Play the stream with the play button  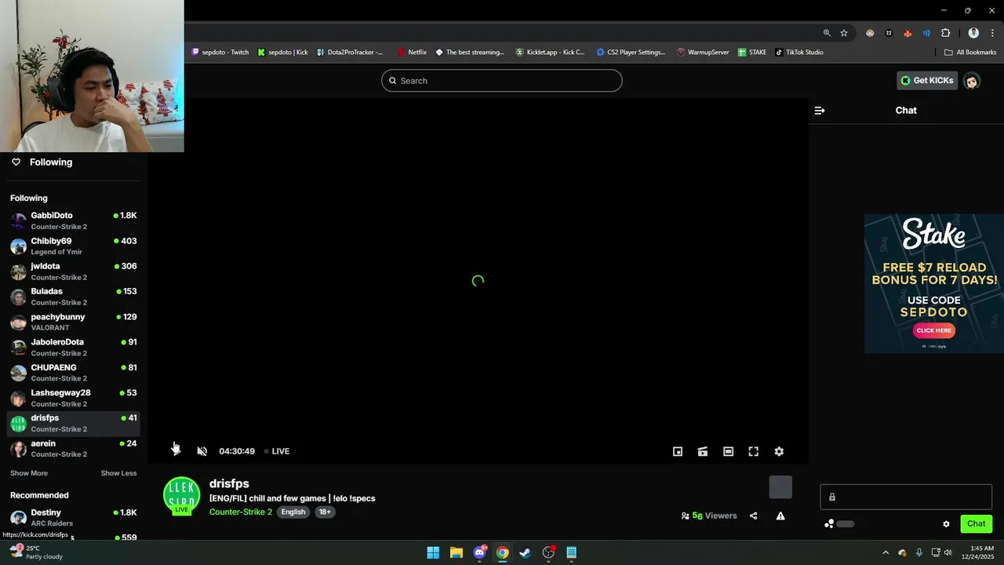click(176, 451)
